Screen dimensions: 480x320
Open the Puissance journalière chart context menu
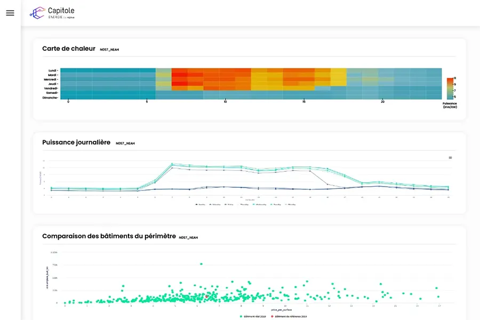tap(451, 158)
